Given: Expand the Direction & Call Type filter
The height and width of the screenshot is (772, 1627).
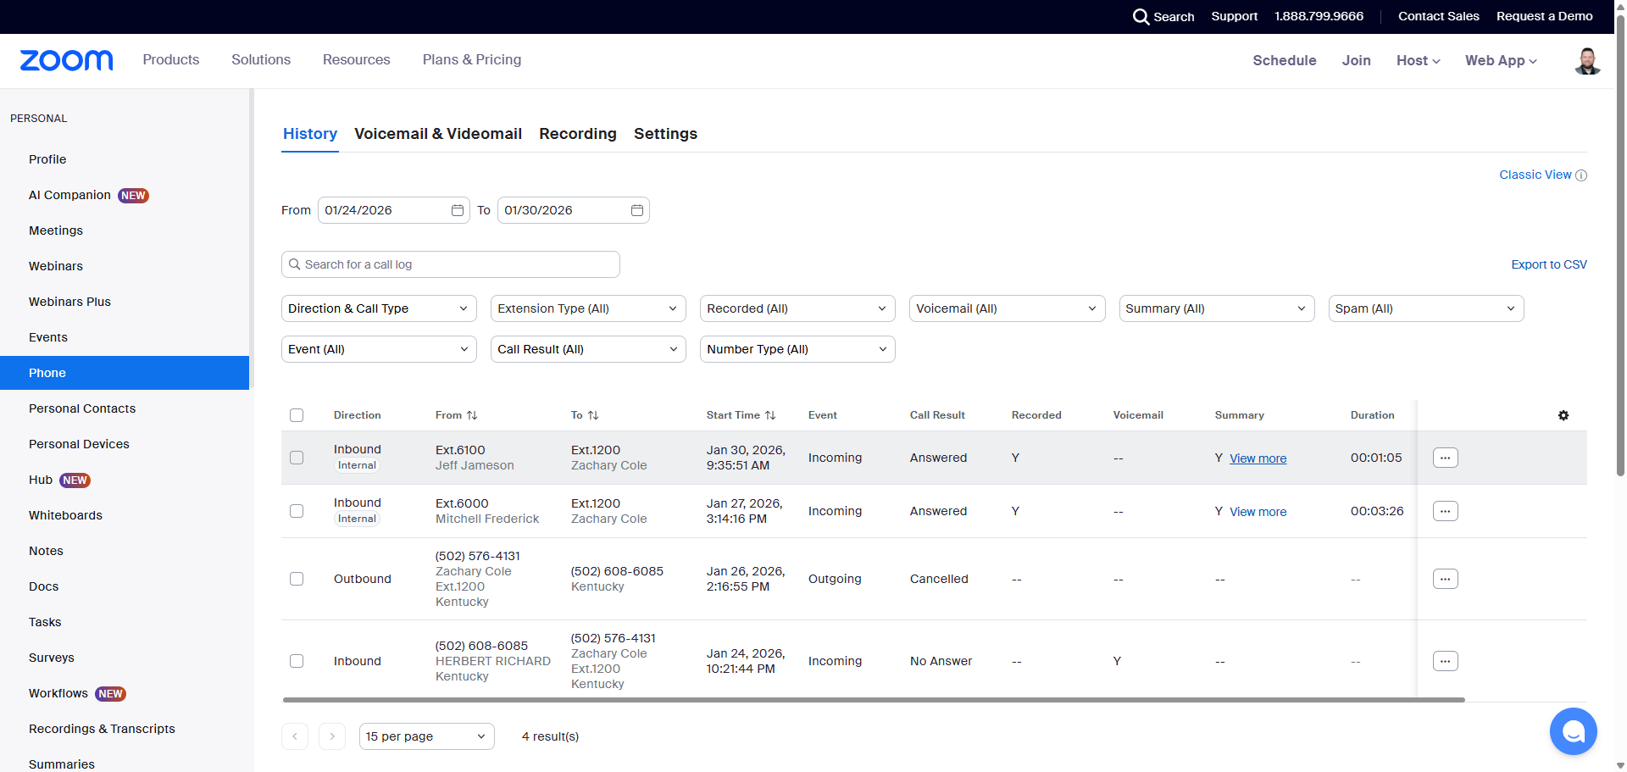Looking at the screenshot, I should pyautogui.click(x=378, y=308).
